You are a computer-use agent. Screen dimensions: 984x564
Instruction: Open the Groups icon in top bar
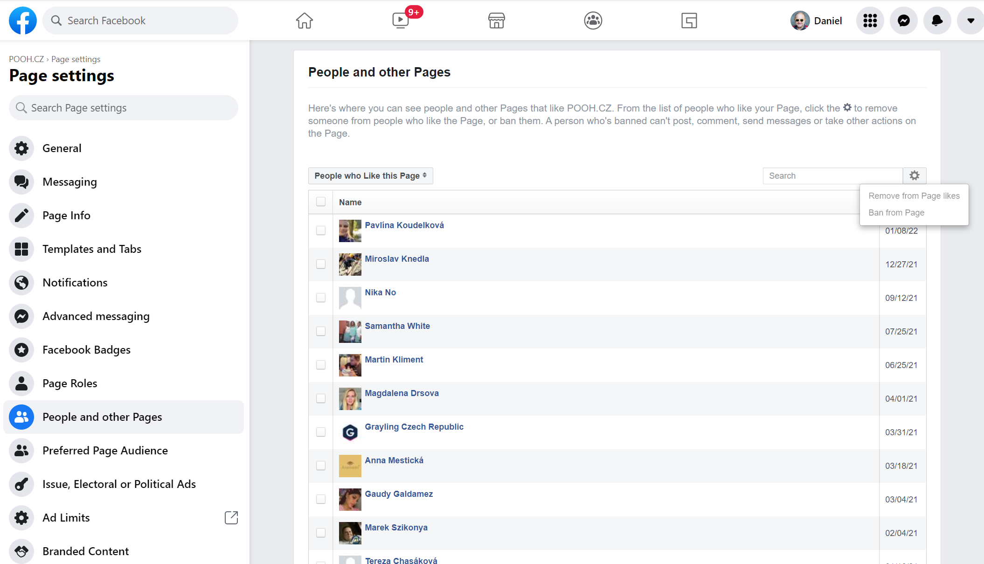point(593,21)
